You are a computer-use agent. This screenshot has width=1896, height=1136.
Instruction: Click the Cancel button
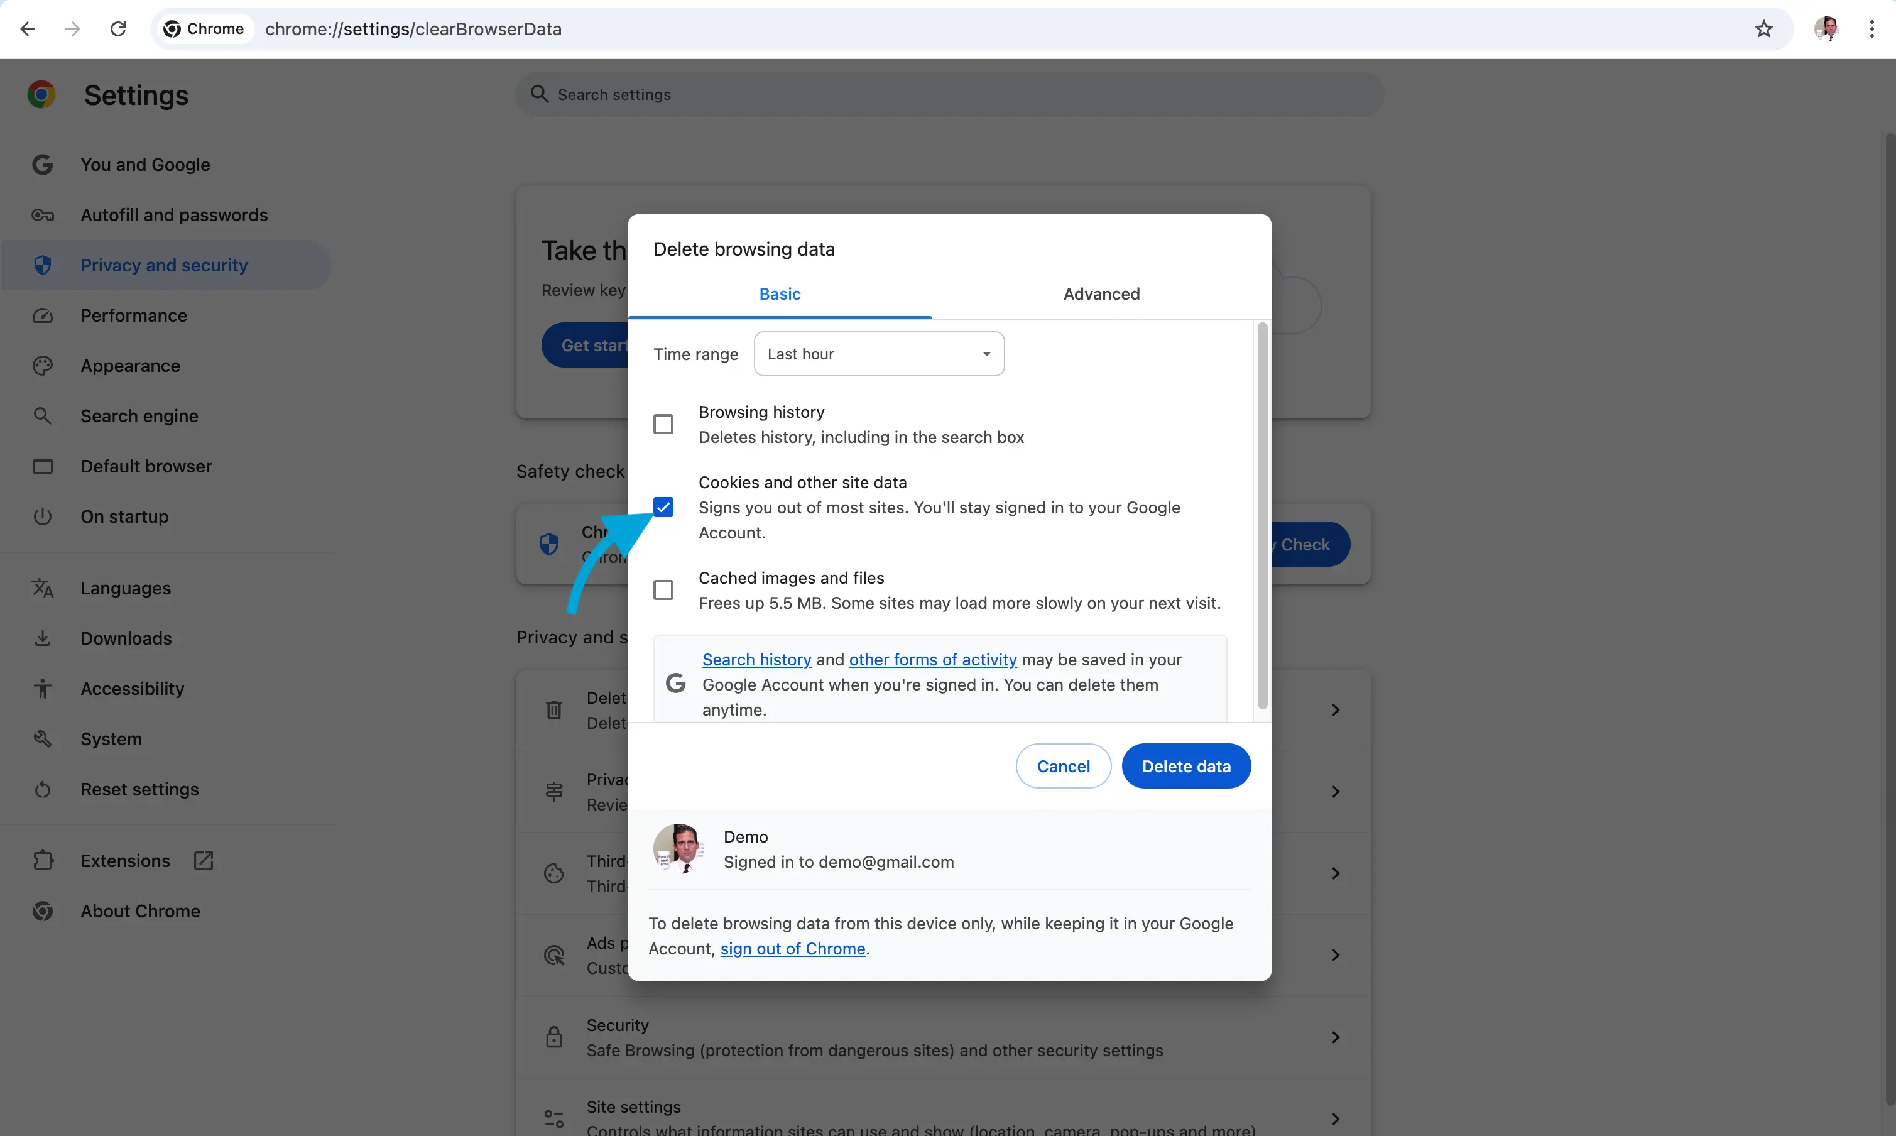tap(1063, 767)
